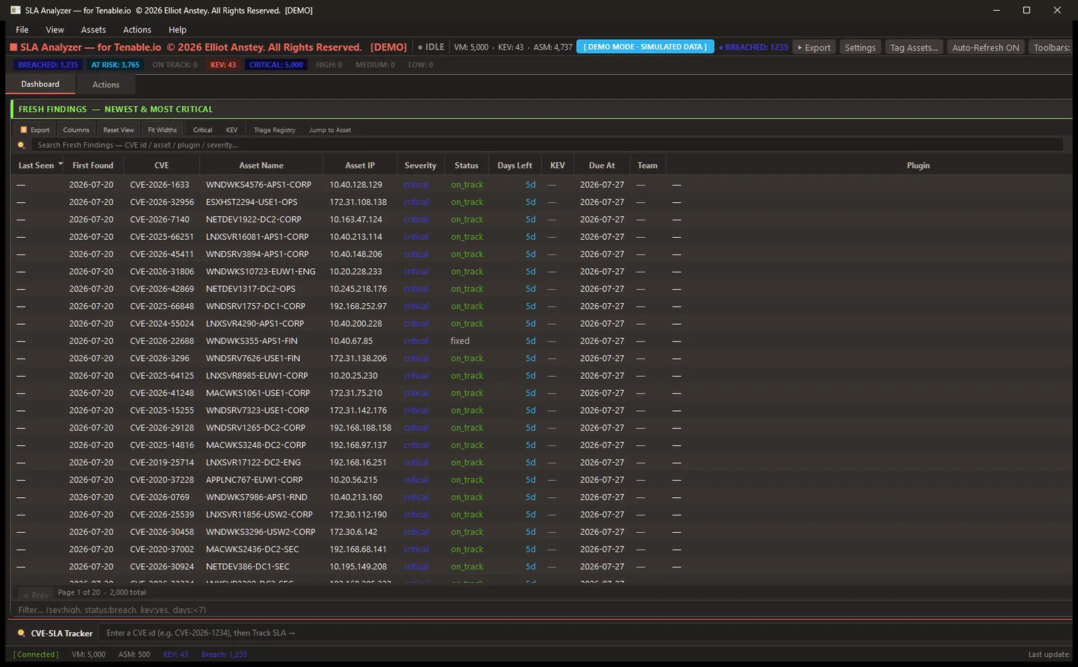The image size is (1078, 667).
Task: Toggle the AT RISK: 3,765 filter chip
Action: [115, 65]
